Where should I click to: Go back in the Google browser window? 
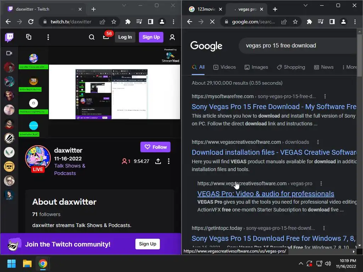click(190, 22)
